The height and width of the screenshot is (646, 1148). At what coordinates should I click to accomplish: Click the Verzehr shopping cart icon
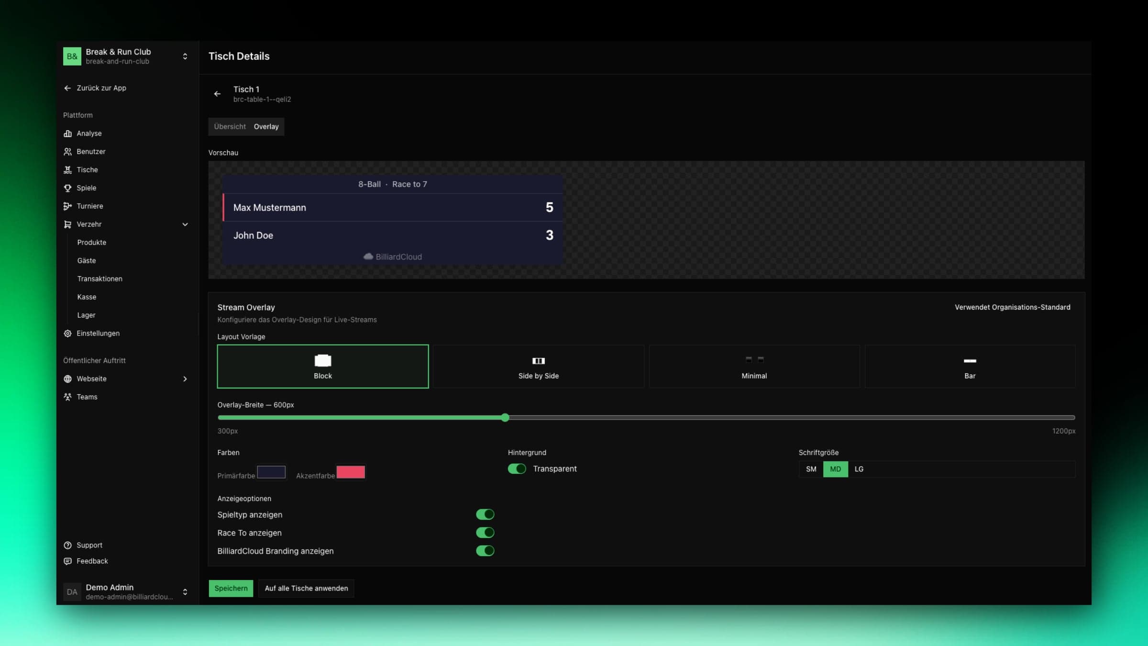[67, 224]
